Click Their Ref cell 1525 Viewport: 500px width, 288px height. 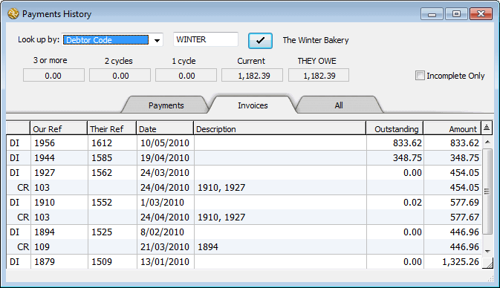[102, 232]
